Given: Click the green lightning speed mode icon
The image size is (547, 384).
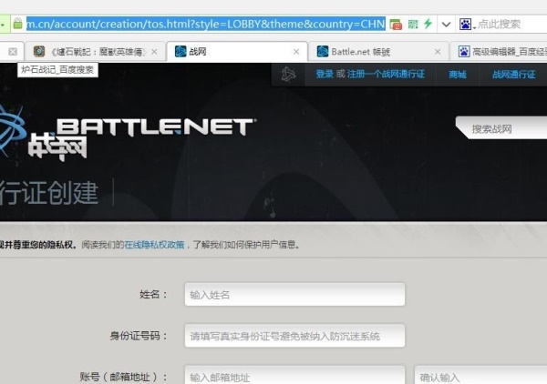Looking at the screenshot, I should pos(428,23).
